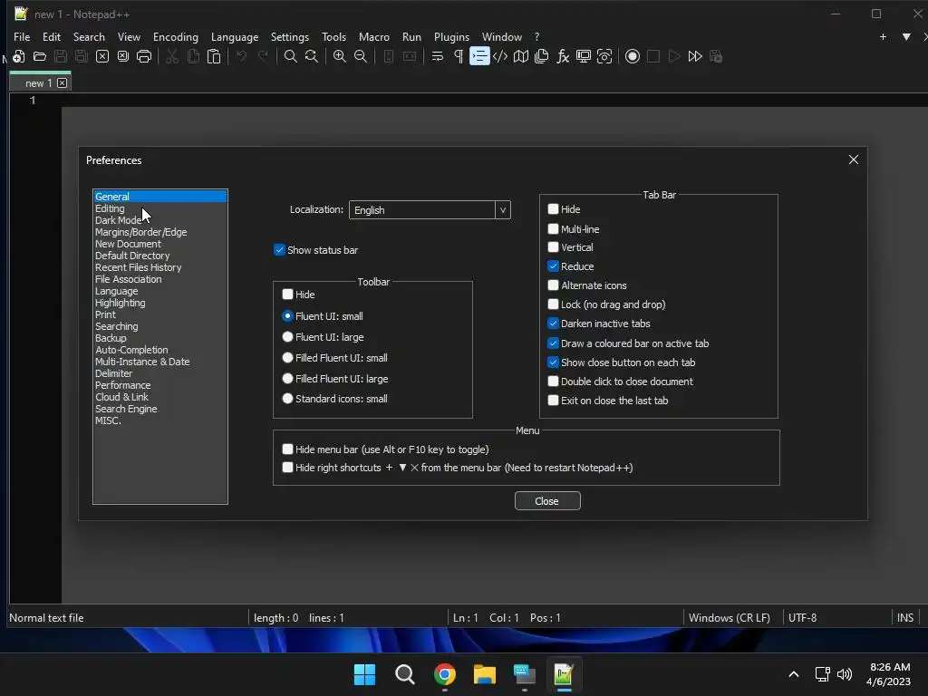Select Backup in preferences list
This screenshot has height=696, width=928.
coord(111,338)
